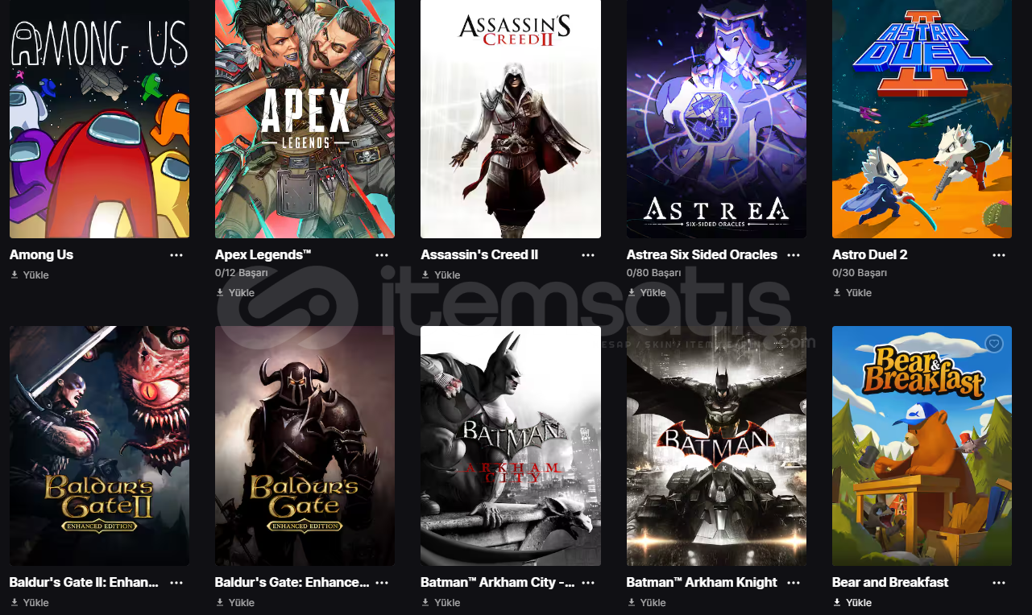
Task: Open the Assassin's Creed II title link
Action: [479, 255]
